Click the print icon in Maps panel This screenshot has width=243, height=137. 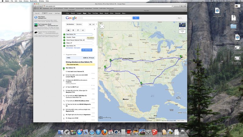(x=90, y=24)
